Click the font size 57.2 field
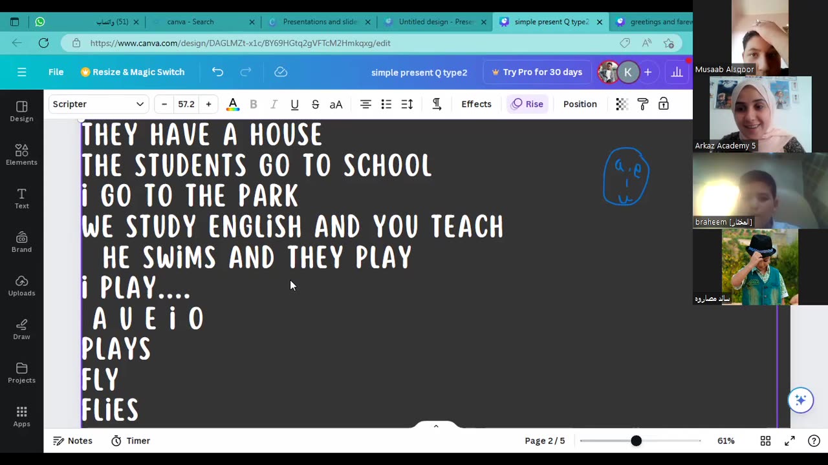828x465 pixels. pyautogui.click(x=186, y=104)
